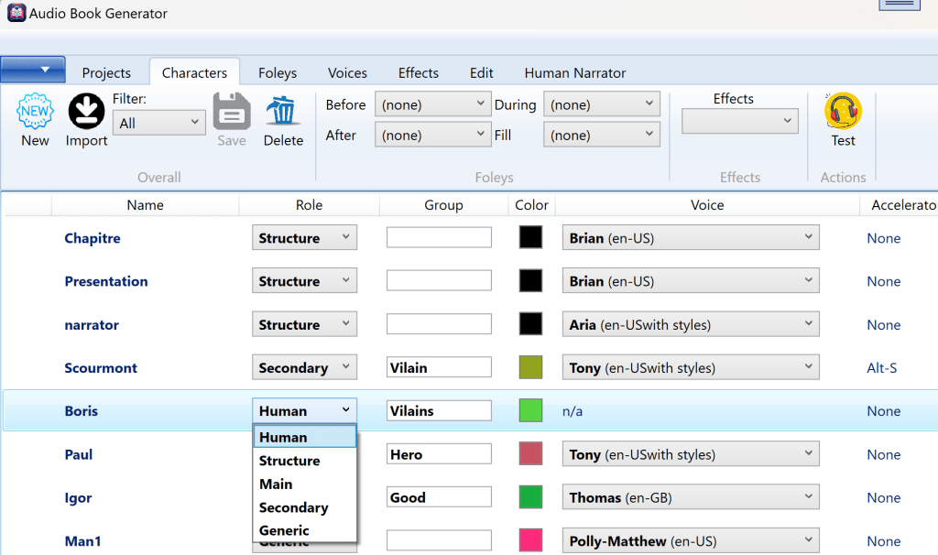Open the Voice dropdown for Igor
The height and width of the screenshot is (555, 938).
[x=690, y=497]
